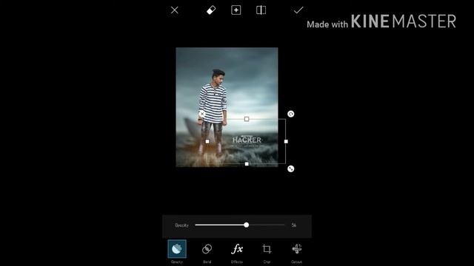
Task: Click the top-middle resize handle
Action: click(247, 119)
